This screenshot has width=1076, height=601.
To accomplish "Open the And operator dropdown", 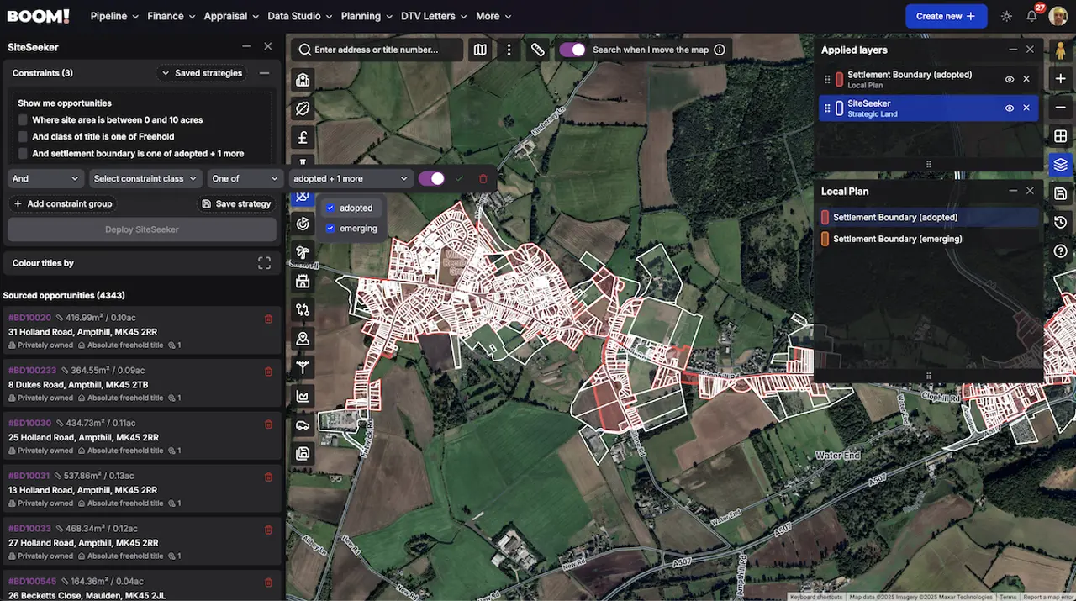I will point(45,178).
